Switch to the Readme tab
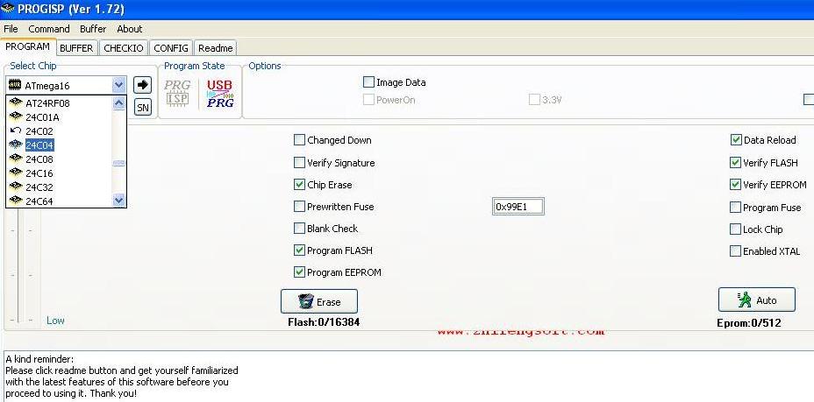814x402 pixels. click(216, 48)
